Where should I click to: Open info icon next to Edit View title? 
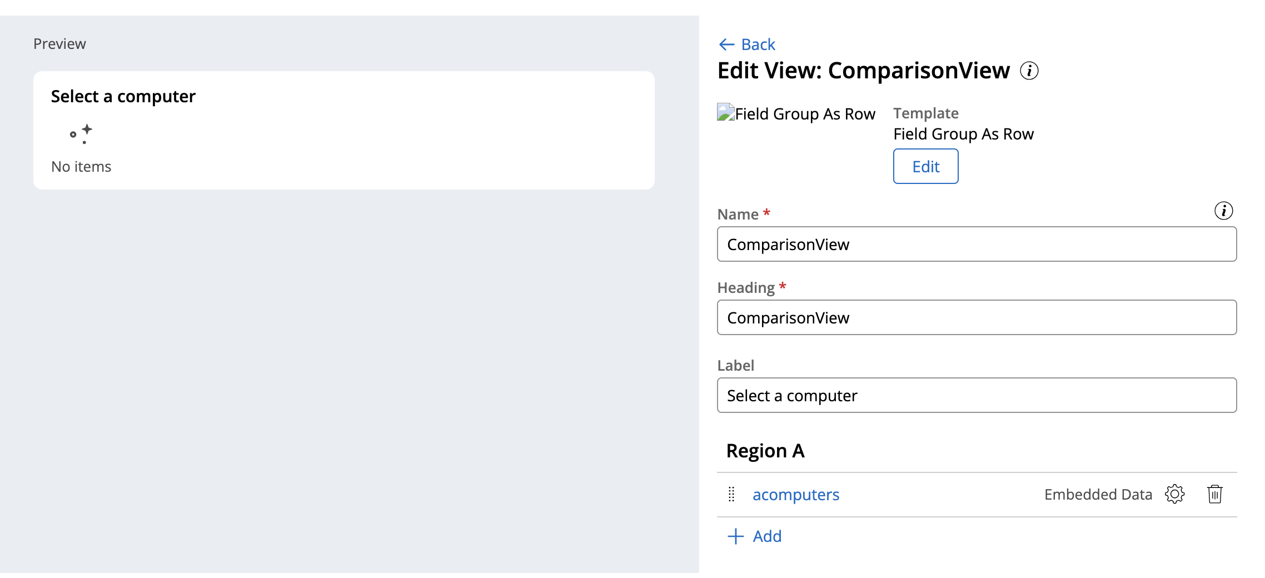(1029, 71)
